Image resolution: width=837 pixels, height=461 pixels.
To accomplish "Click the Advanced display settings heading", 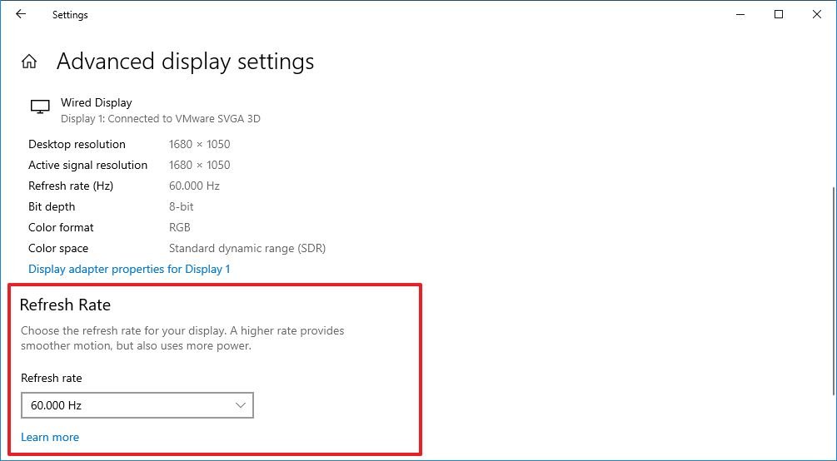I will click(x=185, y=62).
